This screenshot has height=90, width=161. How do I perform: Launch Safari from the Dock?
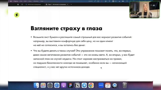(57, 85)
